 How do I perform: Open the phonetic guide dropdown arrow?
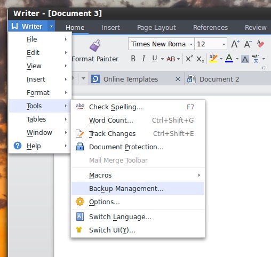264,59
